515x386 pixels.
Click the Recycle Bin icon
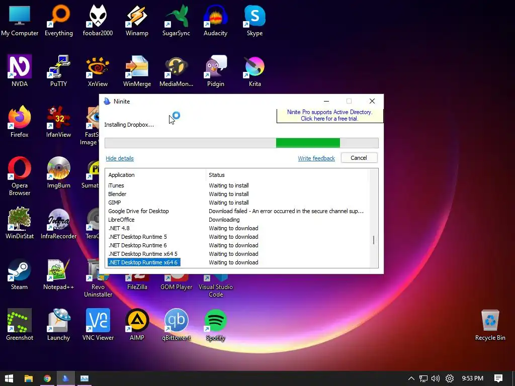[490, 325]
